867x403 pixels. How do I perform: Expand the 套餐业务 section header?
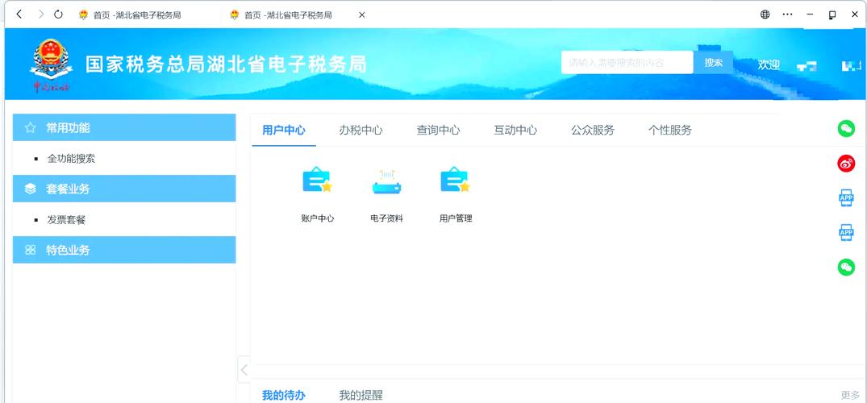coord(124,189)
